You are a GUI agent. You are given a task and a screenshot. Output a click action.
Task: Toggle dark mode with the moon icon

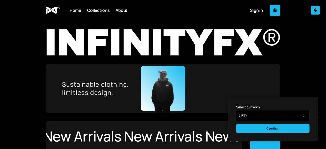pyautogui.click(x=315, y=10)
